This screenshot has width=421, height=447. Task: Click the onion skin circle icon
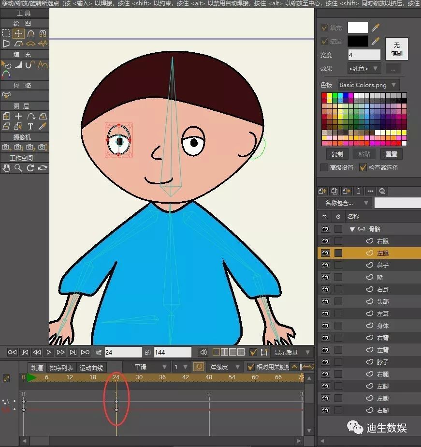[x=199, y=367]
